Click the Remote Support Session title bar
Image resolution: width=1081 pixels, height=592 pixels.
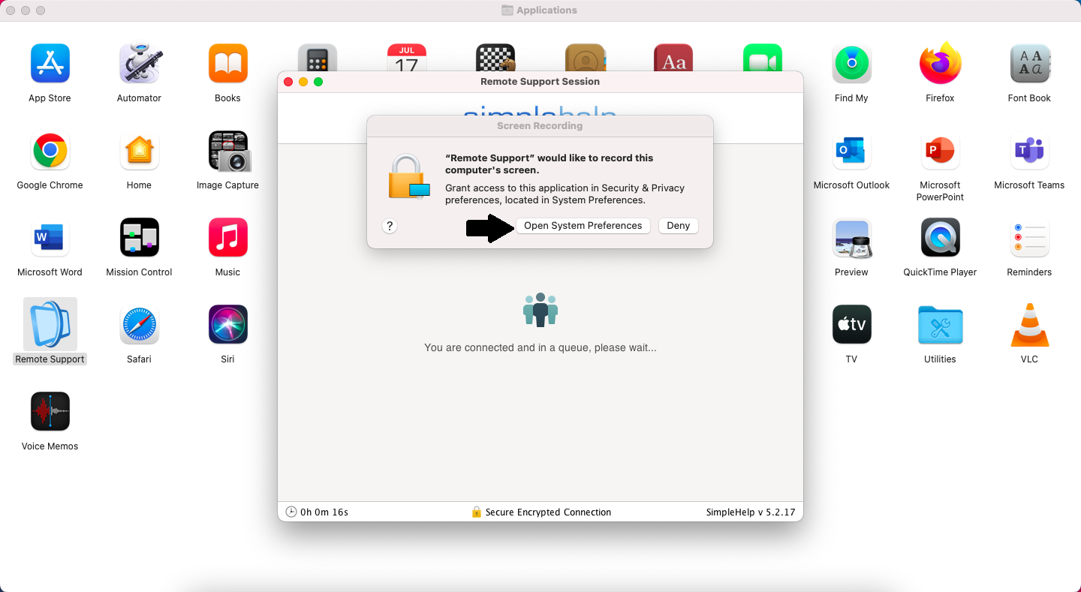click(540, 82)
